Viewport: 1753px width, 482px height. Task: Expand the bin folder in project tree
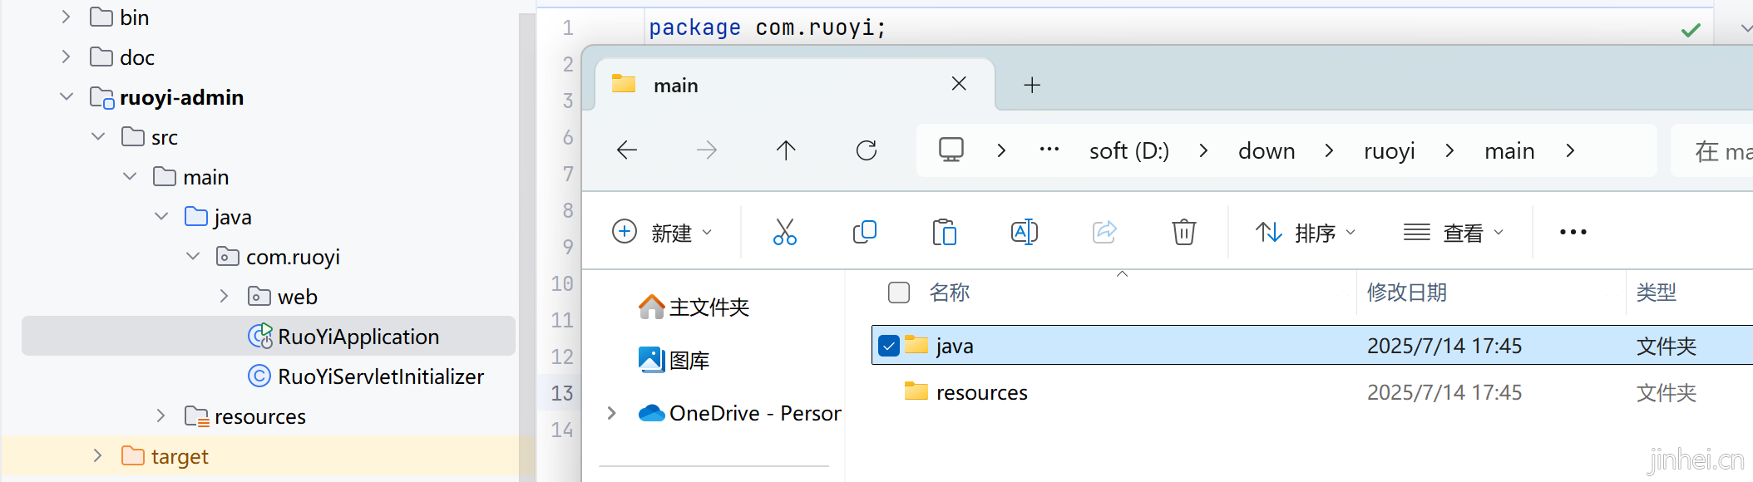[x=66, y=17]
